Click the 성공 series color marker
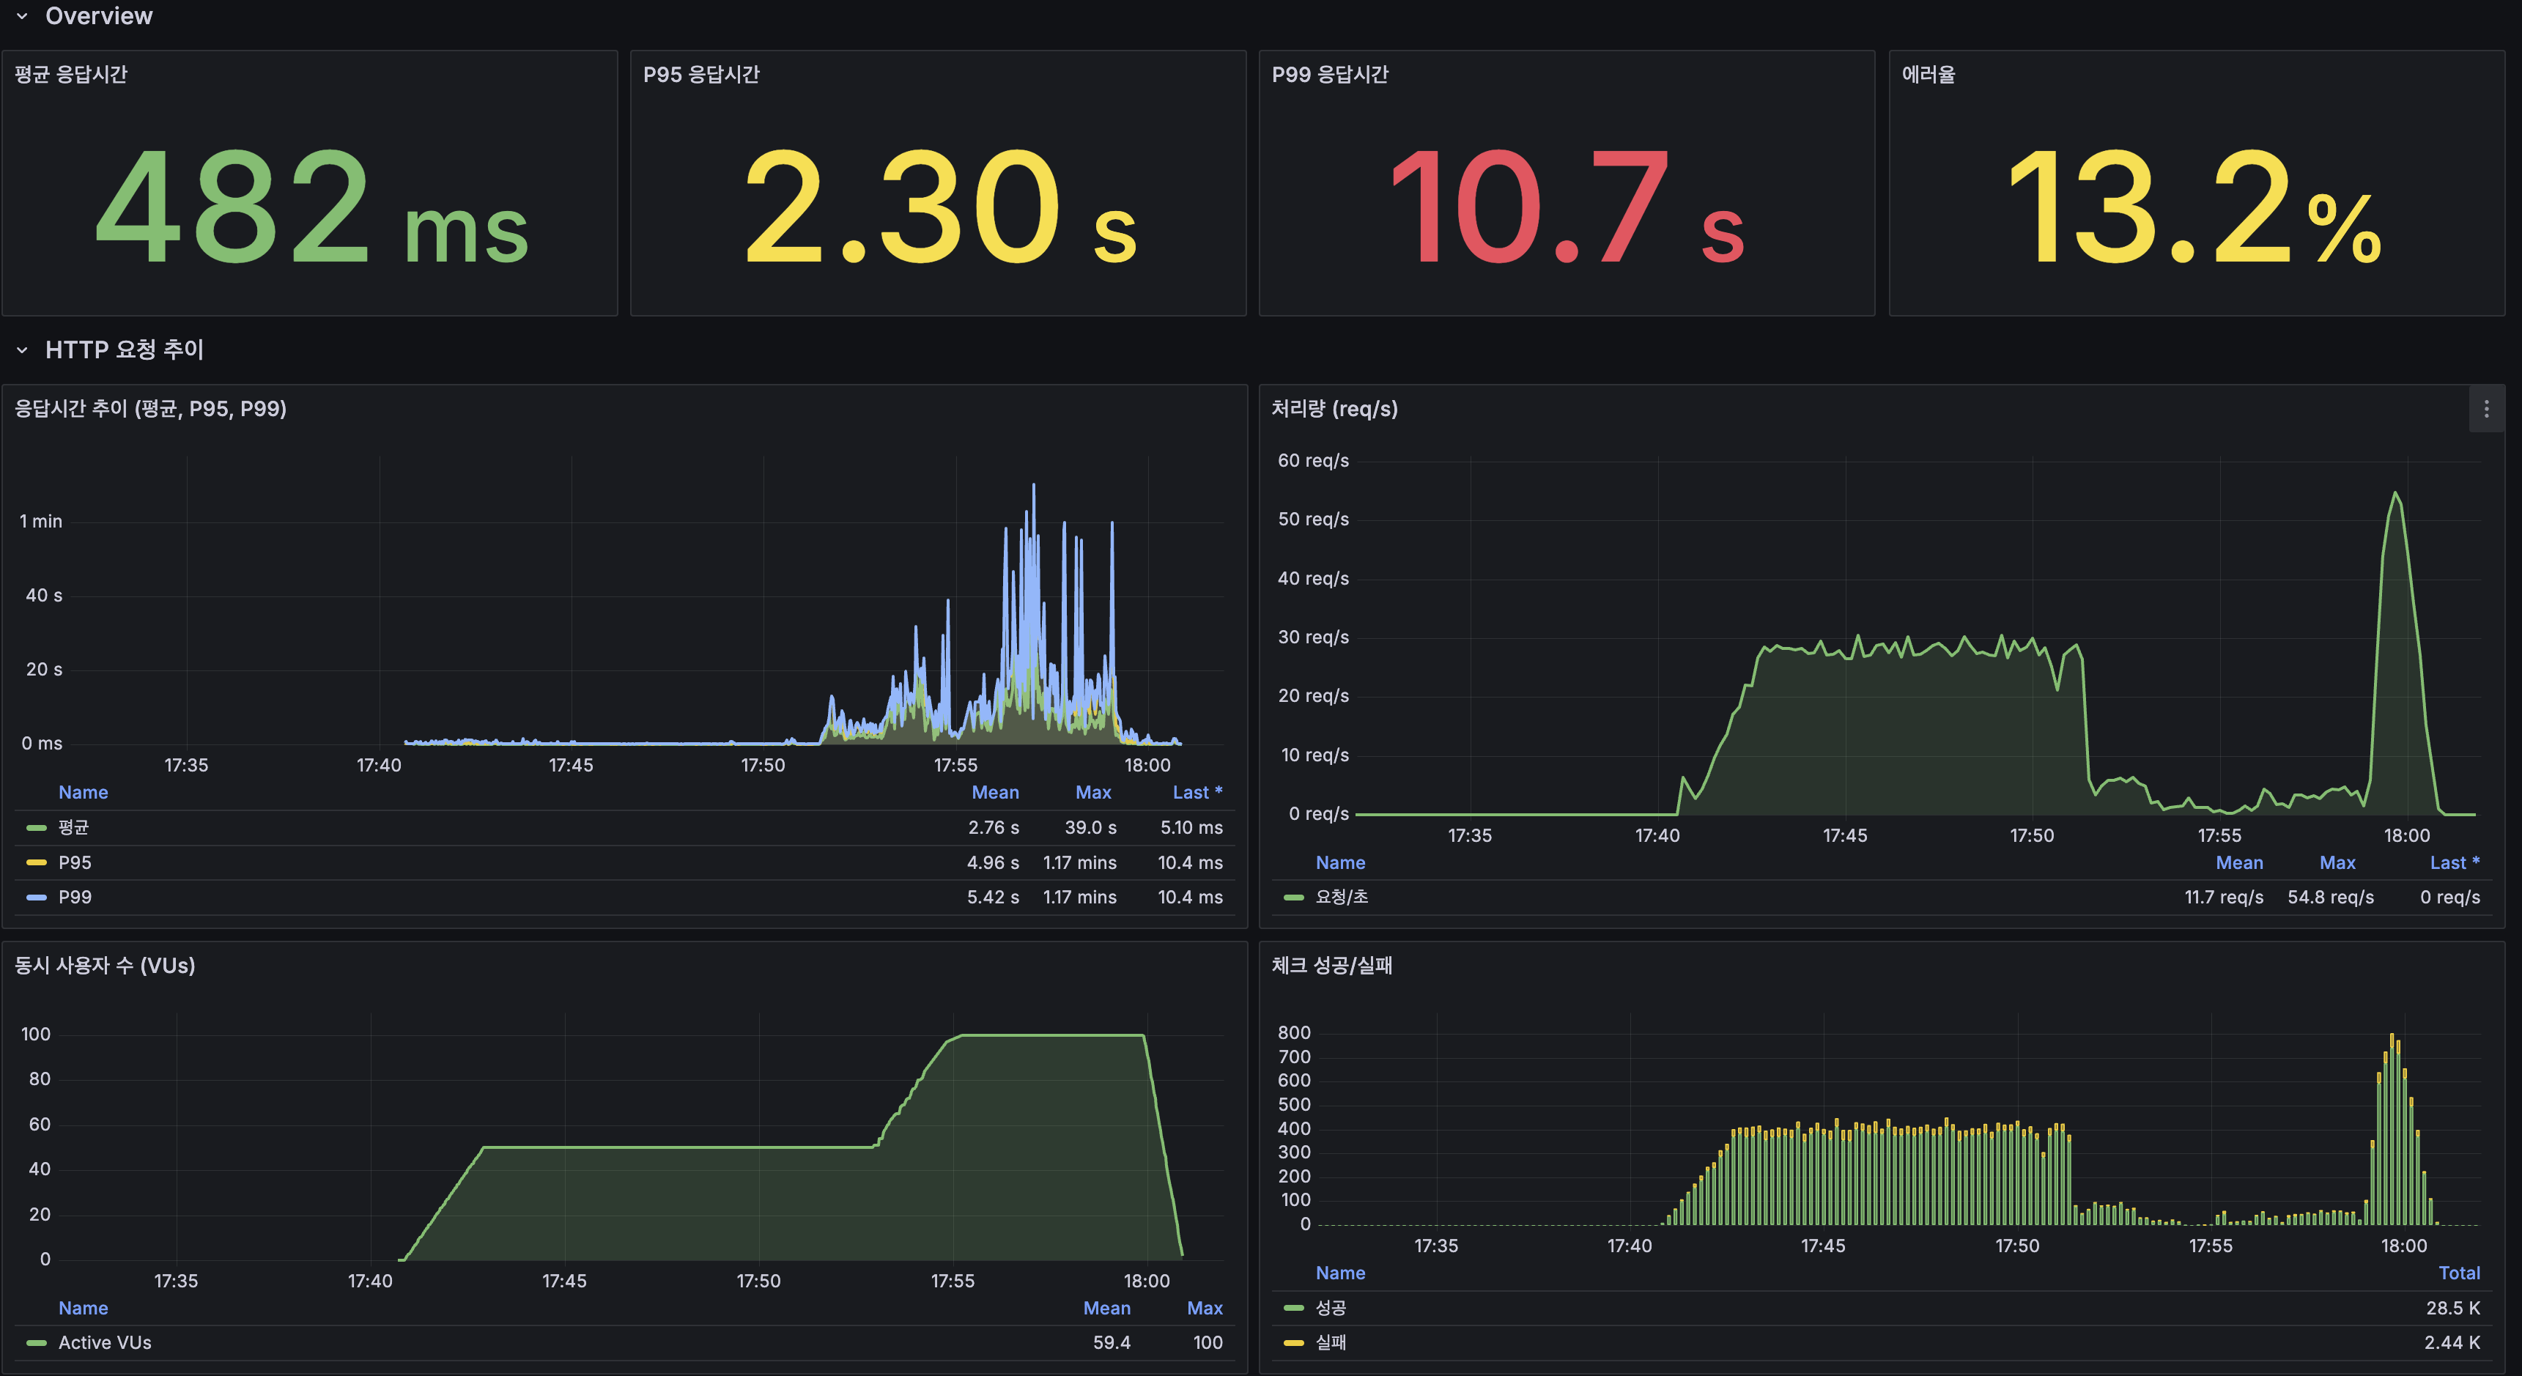Screen dimensions: 2522x1376 pyautogui.click(x=1294, y=1307)
